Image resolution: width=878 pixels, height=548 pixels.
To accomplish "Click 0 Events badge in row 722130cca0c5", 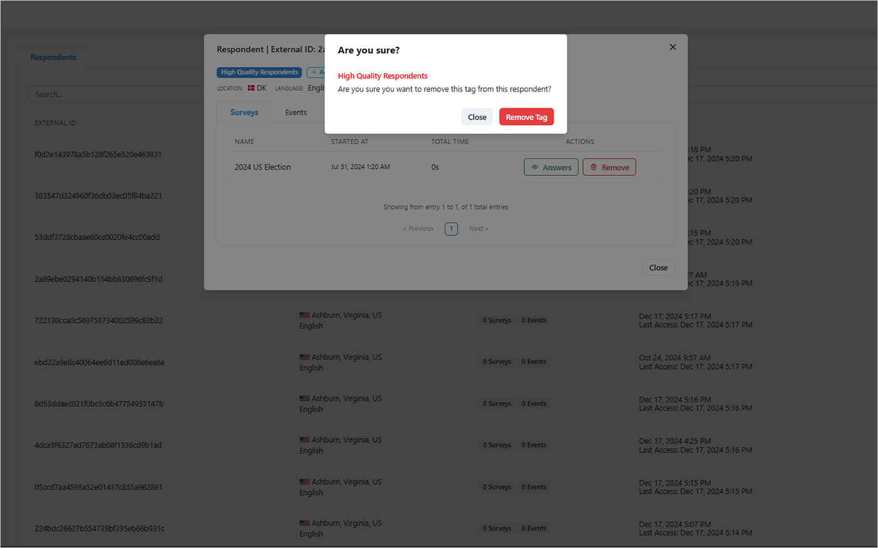I will pos(534,320).
